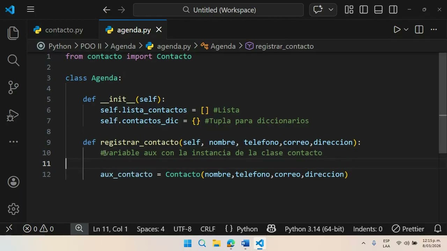Open the POO II breadcrumb
This screenshot has width=447, height=251.
point(91,46)
